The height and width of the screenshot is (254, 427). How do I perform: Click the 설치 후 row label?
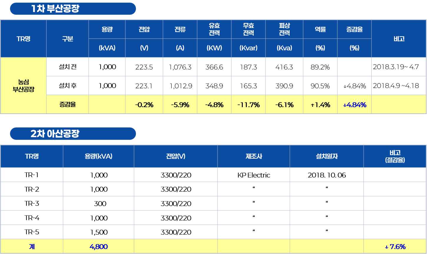point(68,86)
